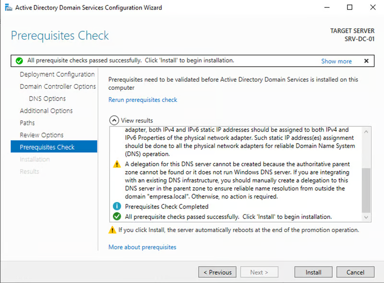
Task: Go to Domain Controller Options step
Action: [x=58, y=86]
